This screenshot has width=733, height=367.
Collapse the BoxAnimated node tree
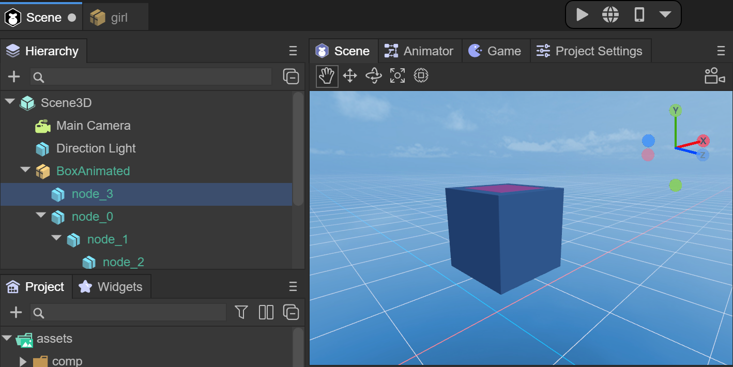[25, 170]
